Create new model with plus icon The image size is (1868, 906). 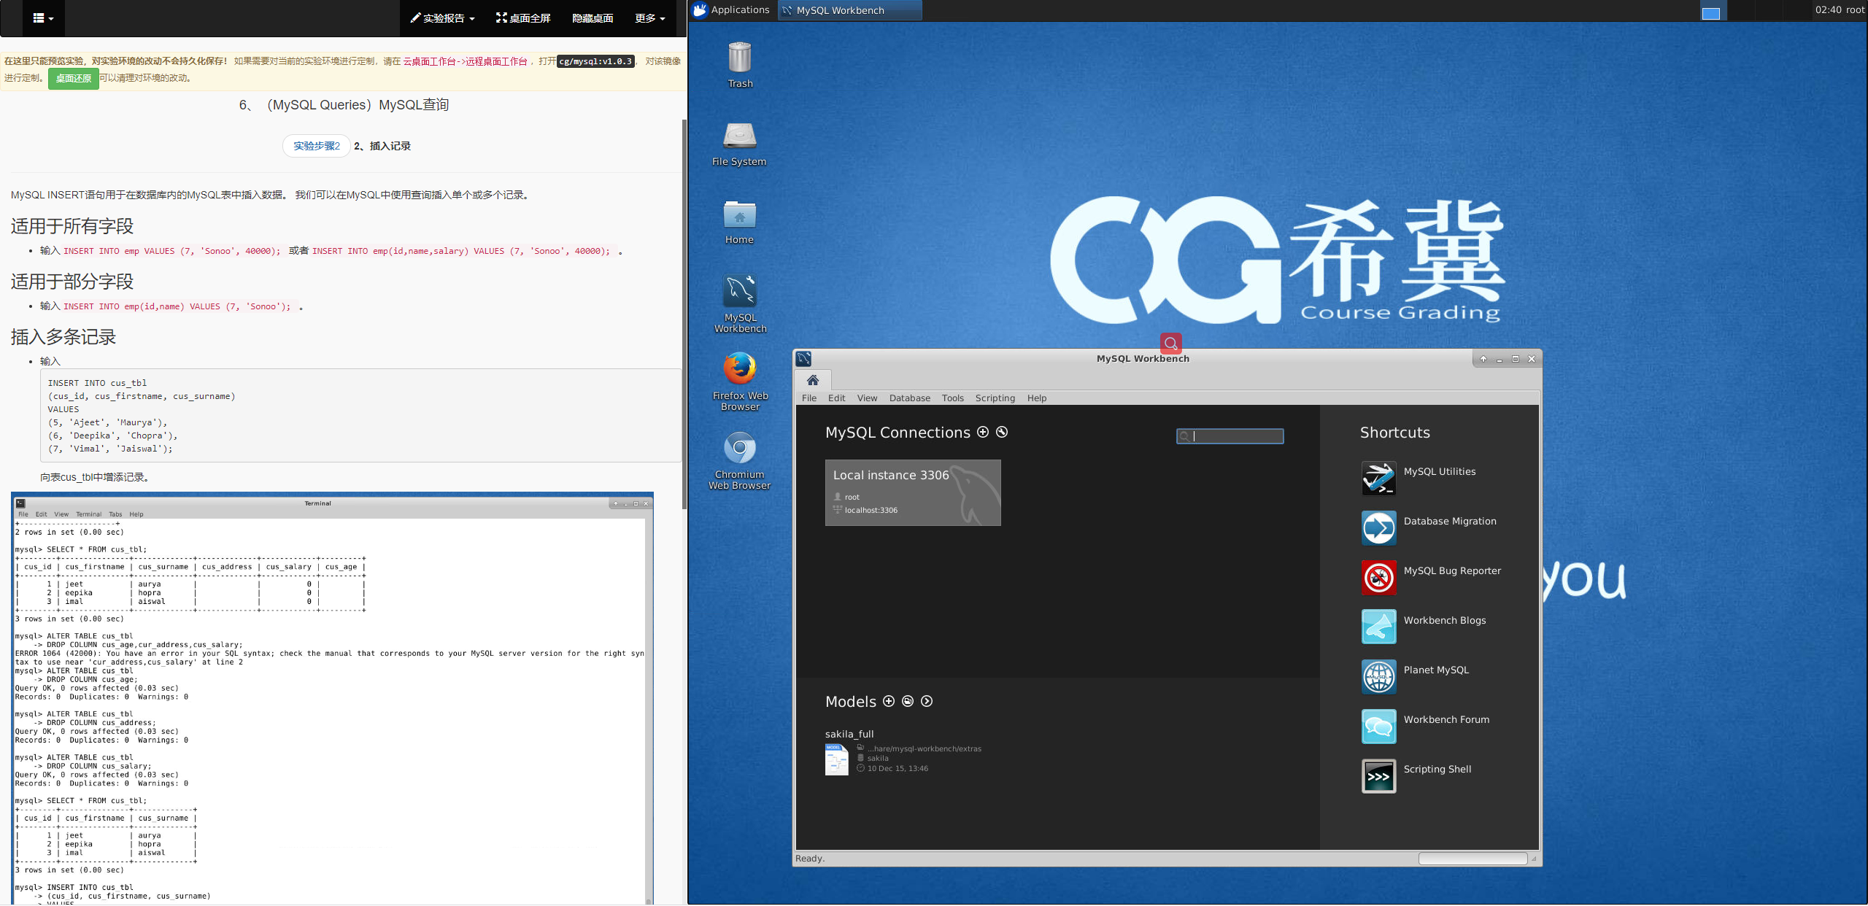tap(889, 701)
